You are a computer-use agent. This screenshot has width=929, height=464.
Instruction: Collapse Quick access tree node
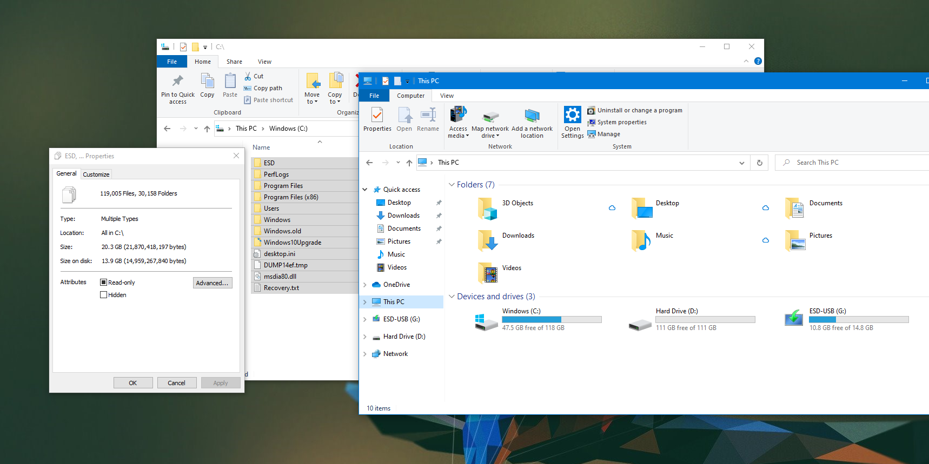point(365,190)
